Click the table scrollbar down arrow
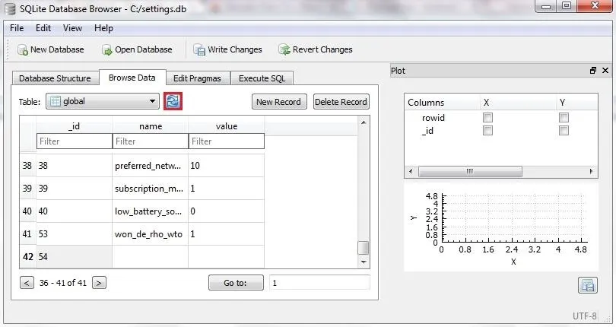Screen dimensions: 616x327 [364, 262]
